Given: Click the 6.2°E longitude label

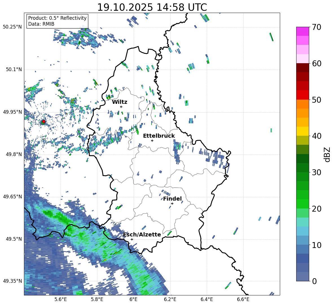Looking at the screenshot, I should [170, 300].
